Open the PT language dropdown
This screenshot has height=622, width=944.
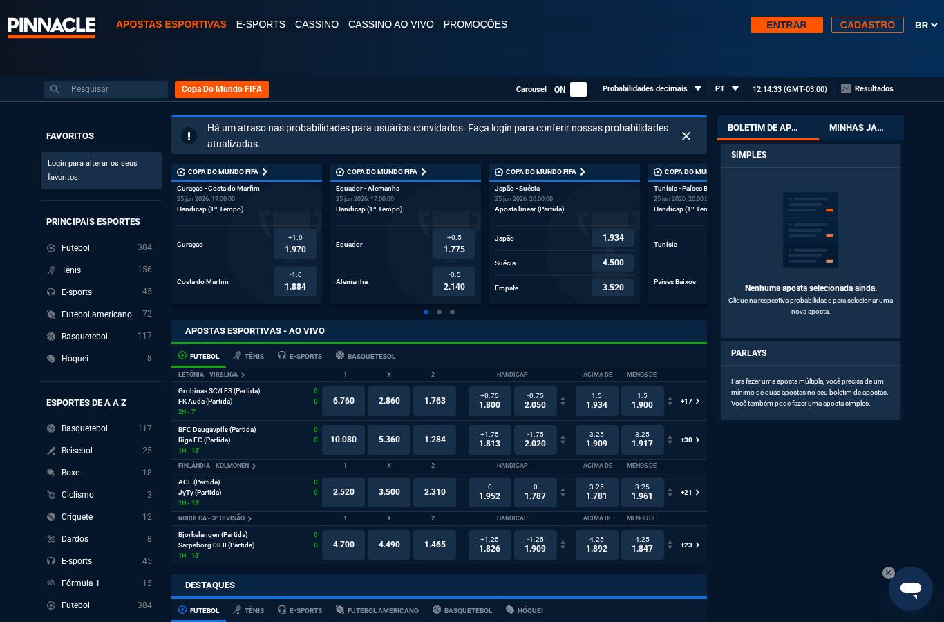[x=727, y=88]
